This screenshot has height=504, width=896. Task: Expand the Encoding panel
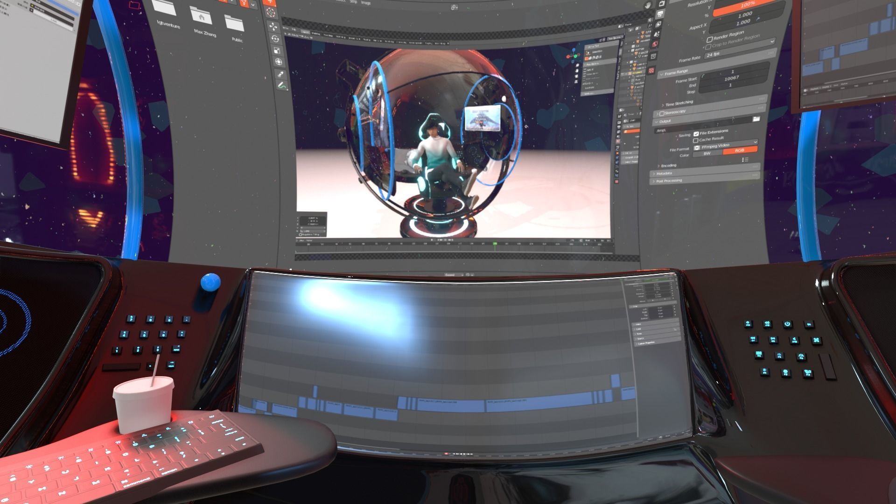[x=669, y=166]
